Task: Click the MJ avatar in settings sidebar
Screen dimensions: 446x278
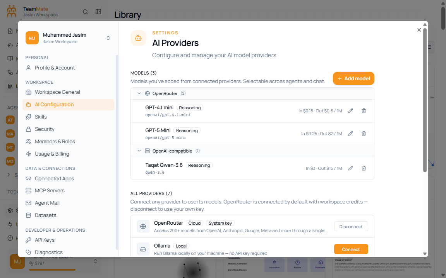Action: point(32,38)
